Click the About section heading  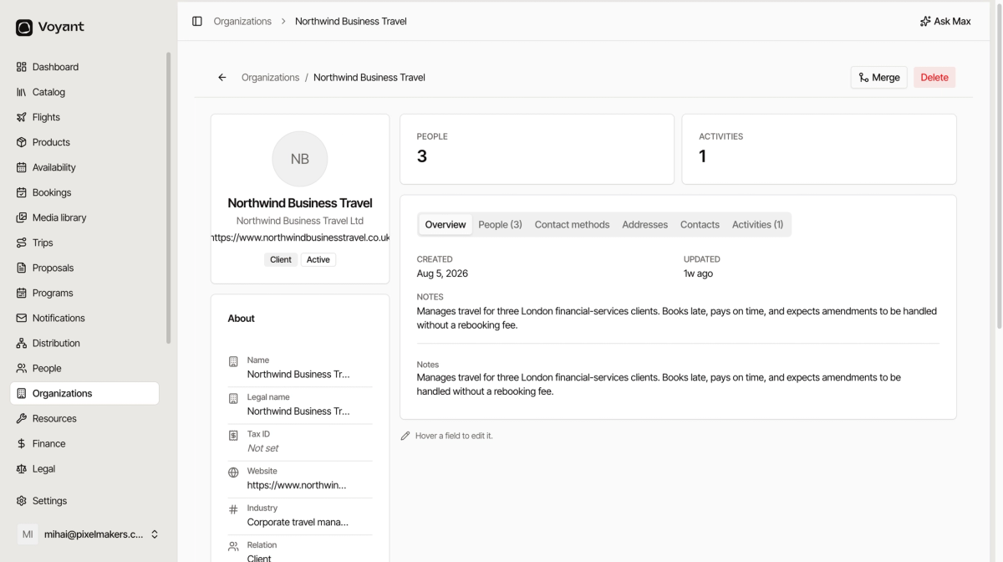(241, 319)
